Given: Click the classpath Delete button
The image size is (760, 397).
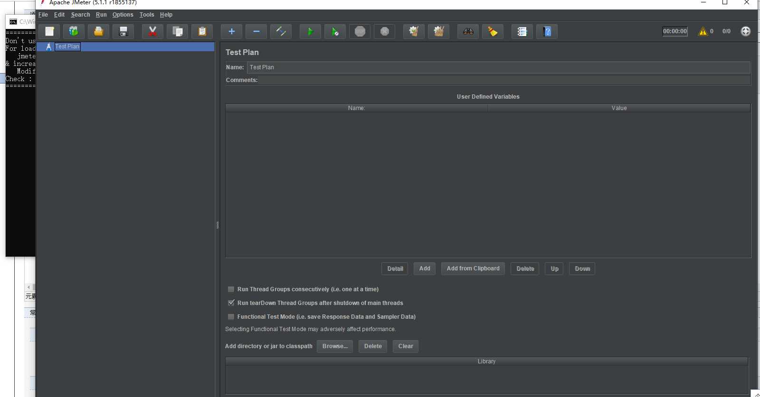Looking at the screenshot, I should [373, 346].
